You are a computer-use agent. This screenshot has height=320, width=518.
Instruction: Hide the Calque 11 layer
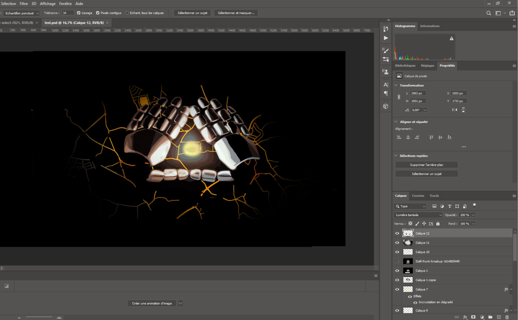coord(397,243)
